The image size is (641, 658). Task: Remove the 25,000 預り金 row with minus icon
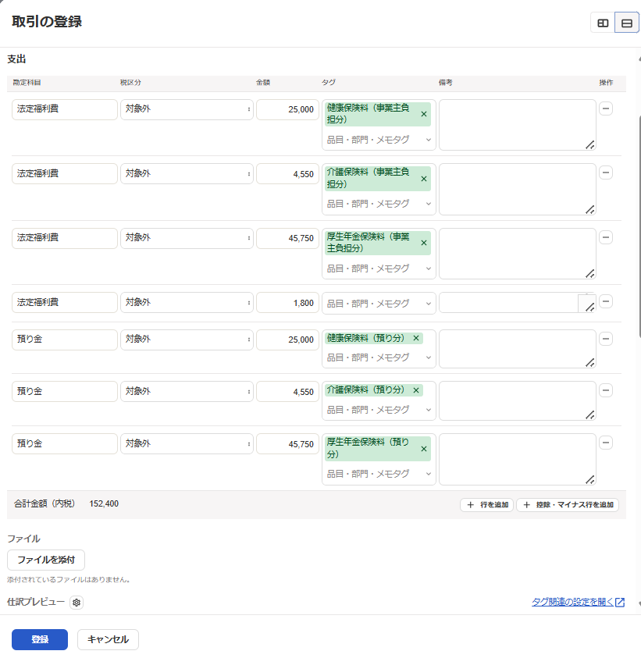pyautogui.click(x=606, y=339)
